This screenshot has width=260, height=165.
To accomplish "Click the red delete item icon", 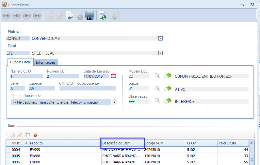I will [35, 134].
